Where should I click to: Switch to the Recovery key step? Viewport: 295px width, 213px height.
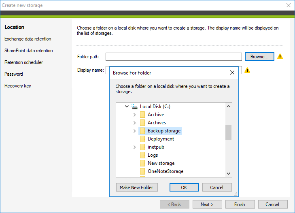(x=18, y=86)
